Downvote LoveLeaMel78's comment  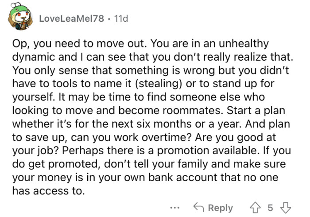(287, 208)
